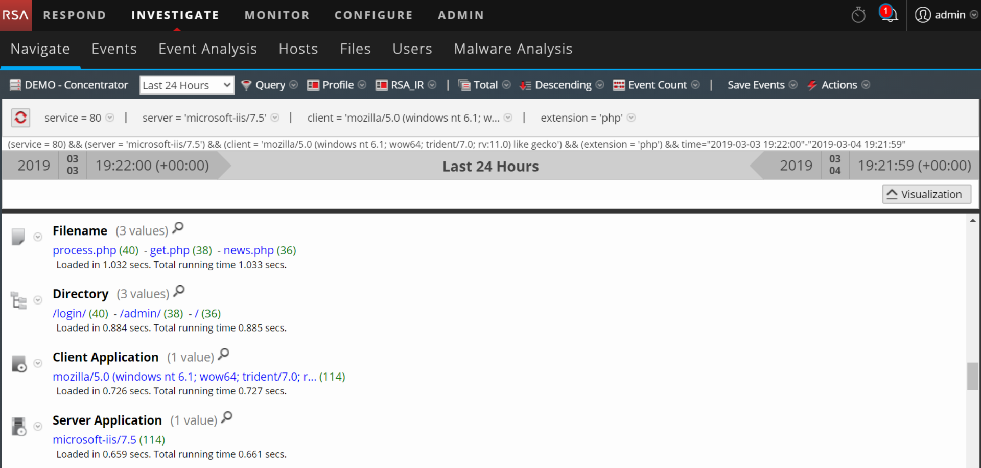This screenshot has height=468, width=981.
Task: Drill into /admin/ directory value
Action: tap(141, 314)
